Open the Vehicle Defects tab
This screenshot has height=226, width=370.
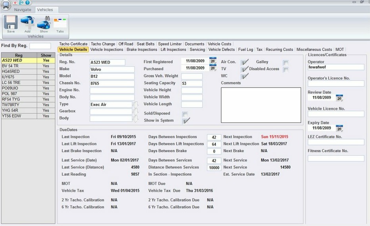[x=221, y=50]
